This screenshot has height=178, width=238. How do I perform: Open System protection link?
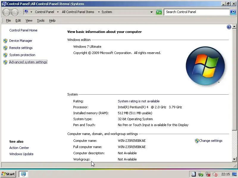(22, 55)
